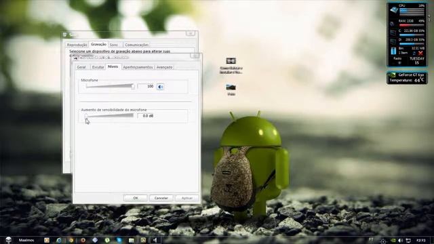The width and height of the screenshot is (434, 244).
Task: Launch Internet Explorer from the taskbar
Action: pyautogui.click(x=59, y=240)
